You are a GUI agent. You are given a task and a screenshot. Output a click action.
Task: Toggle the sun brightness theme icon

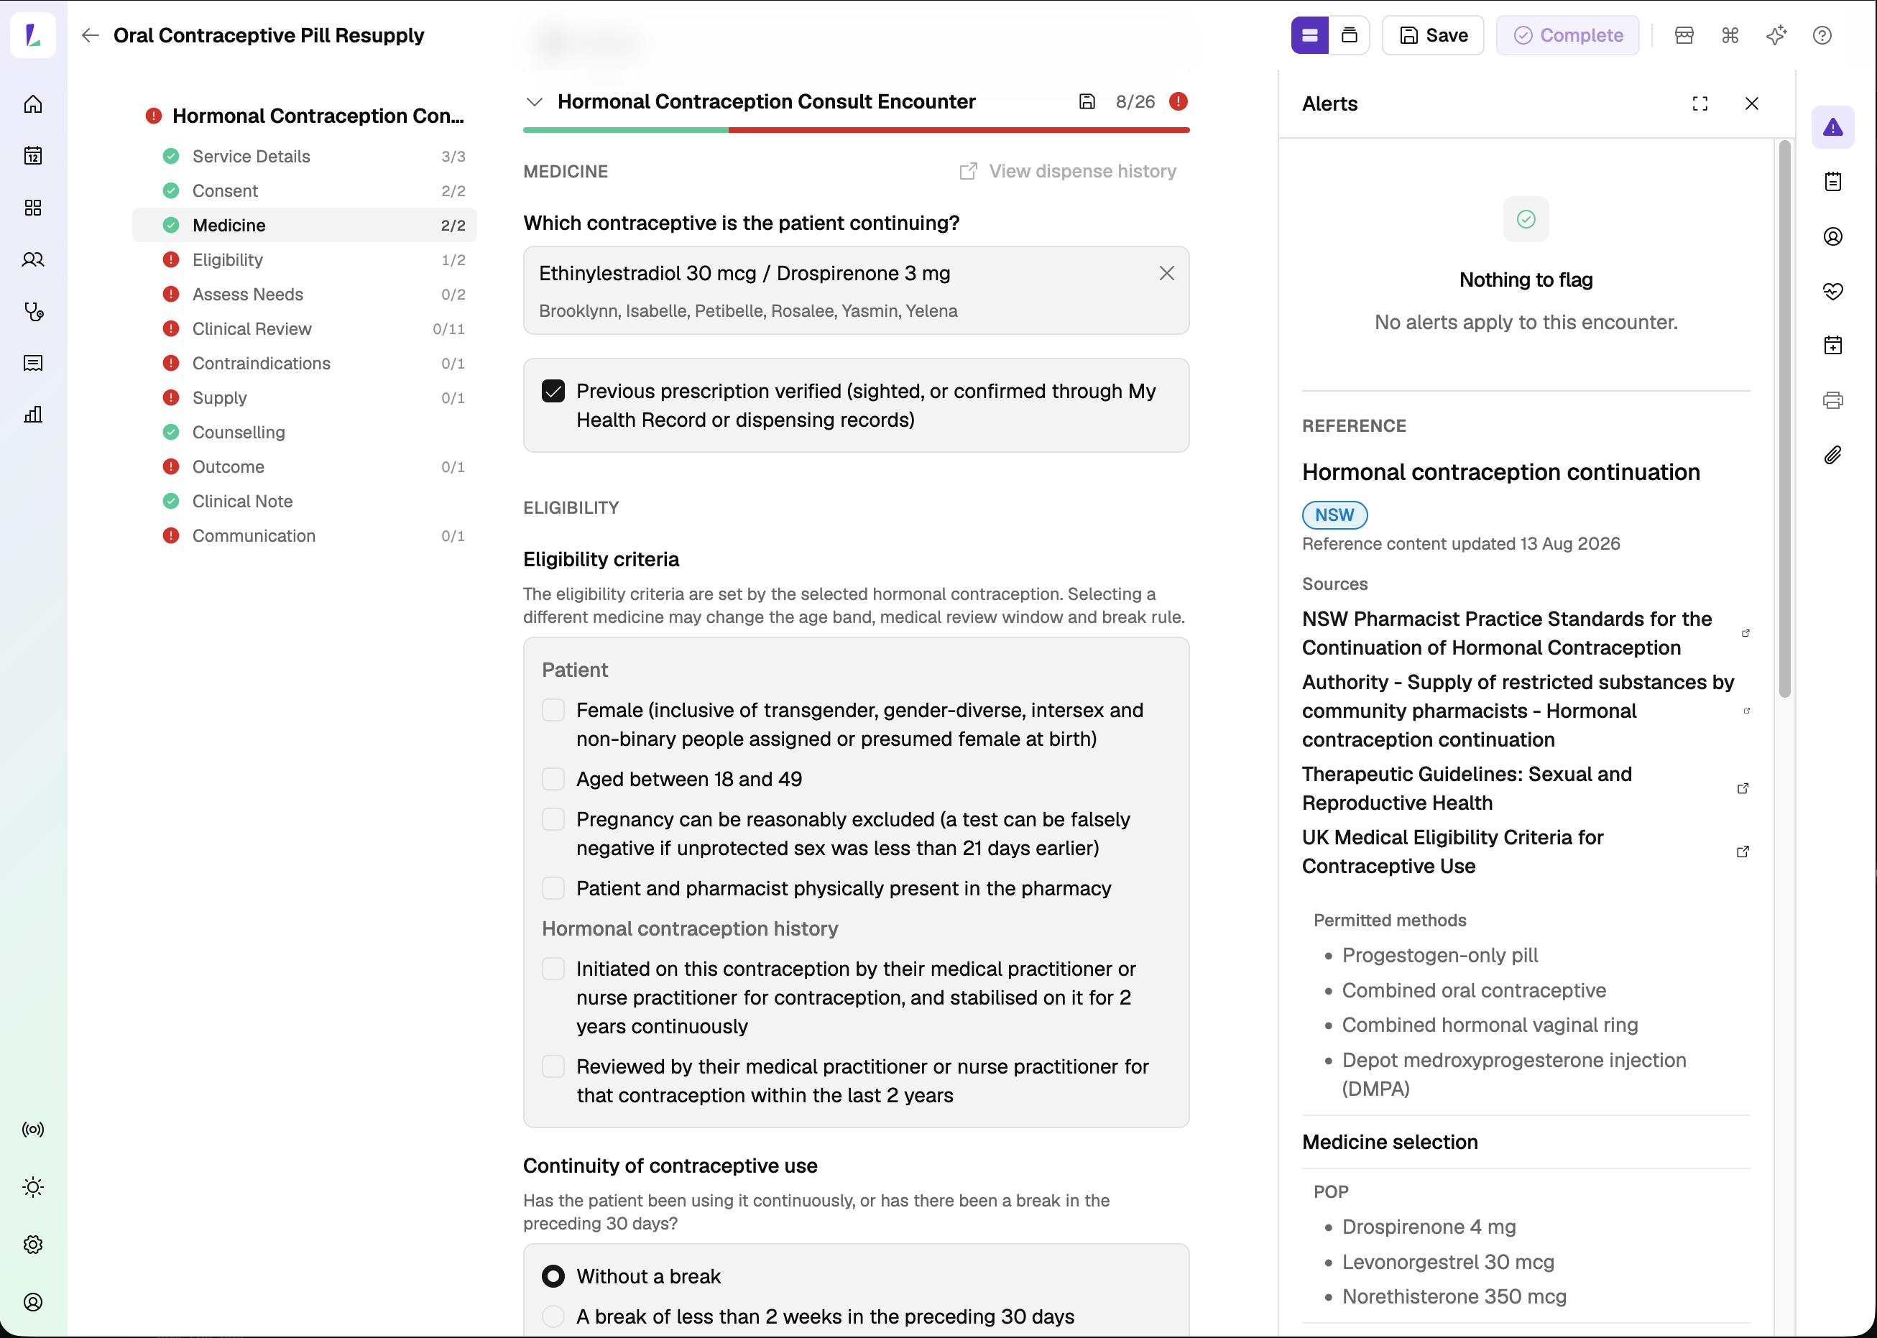pos(33,1187)
